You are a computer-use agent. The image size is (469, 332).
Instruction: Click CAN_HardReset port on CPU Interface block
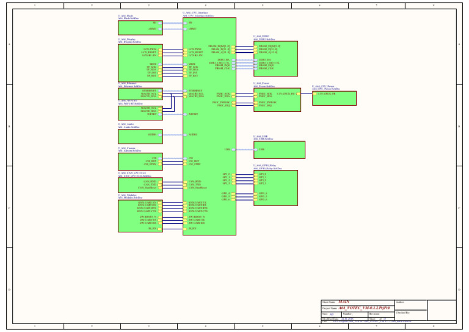(x=195, y=188)
